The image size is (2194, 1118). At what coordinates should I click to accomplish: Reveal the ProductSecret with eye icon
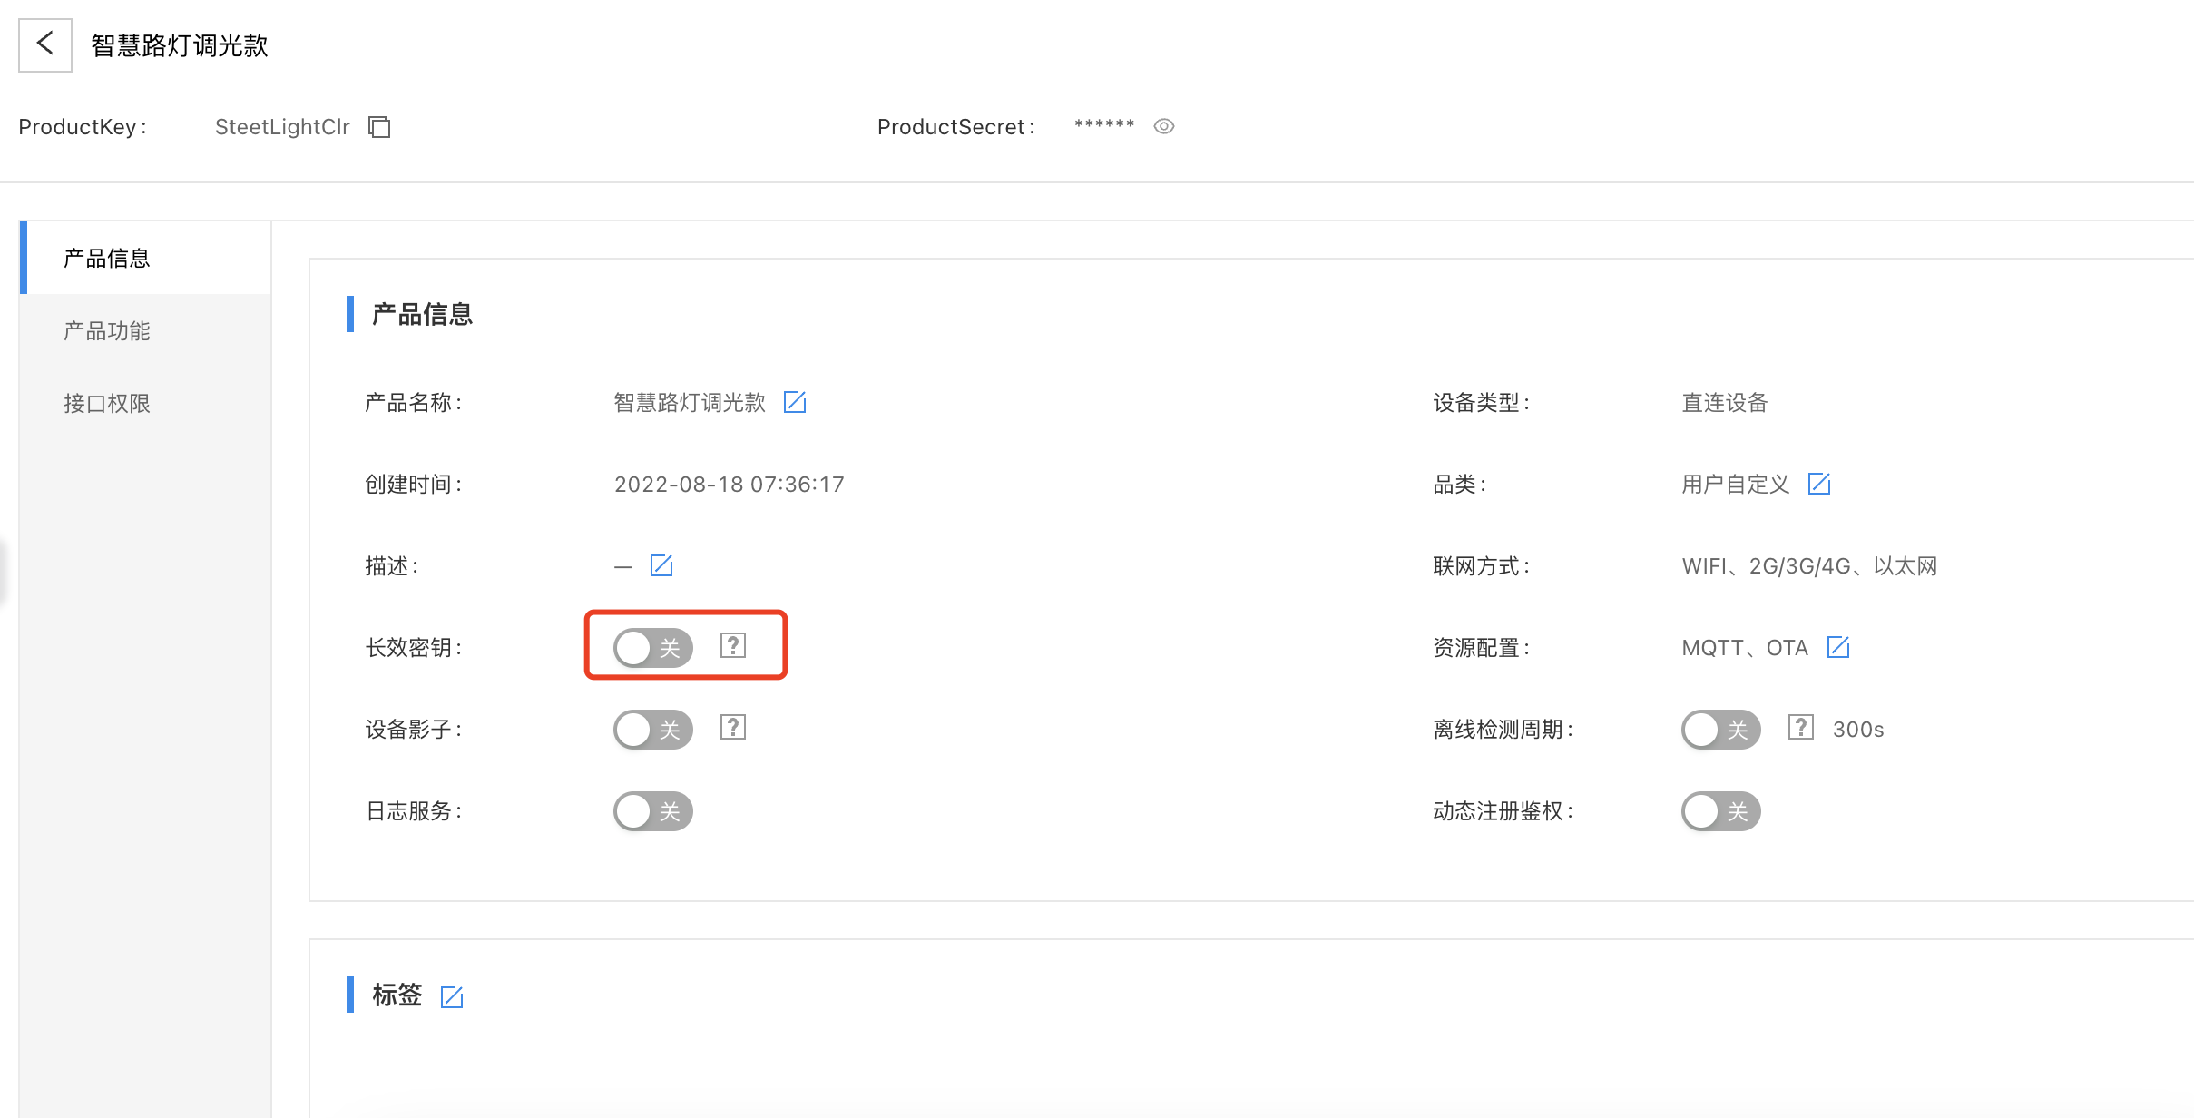(1164, 126)
